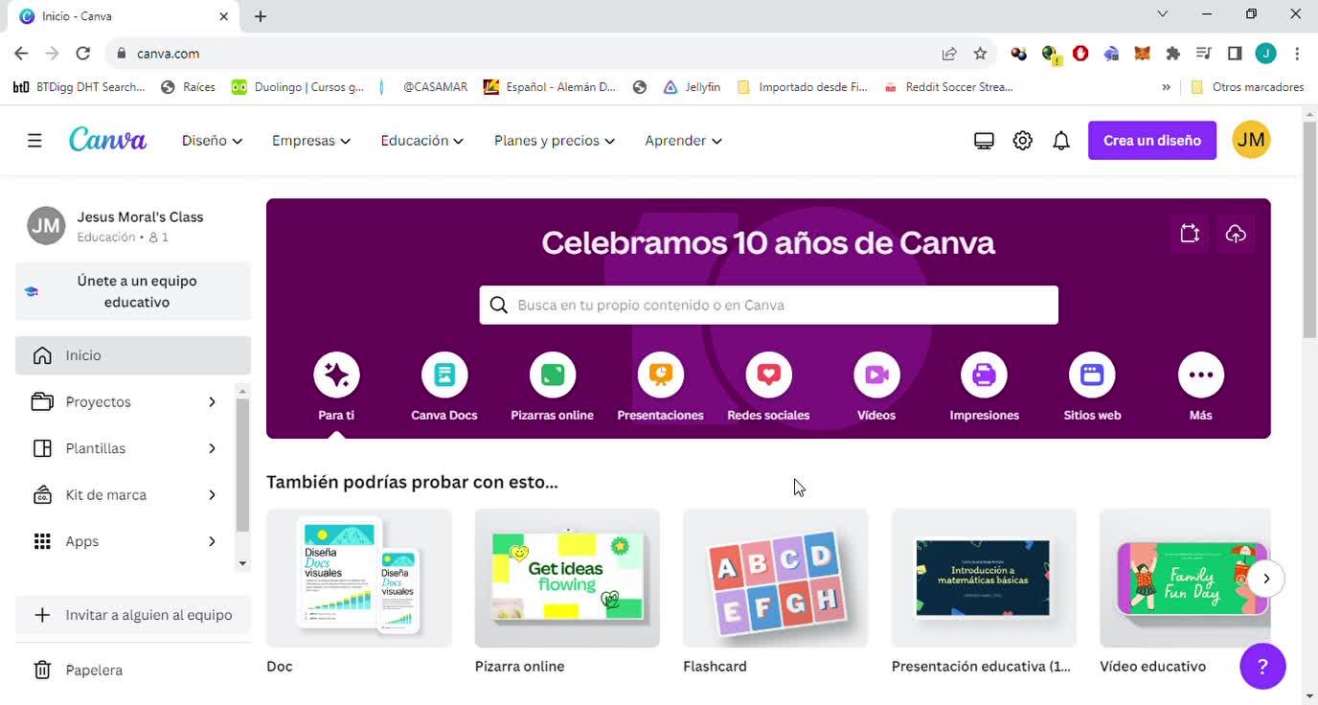Screen dimensions: 1318x705
Task: Open the Pizarra online thumbnail
Action: tap(567, 579)
